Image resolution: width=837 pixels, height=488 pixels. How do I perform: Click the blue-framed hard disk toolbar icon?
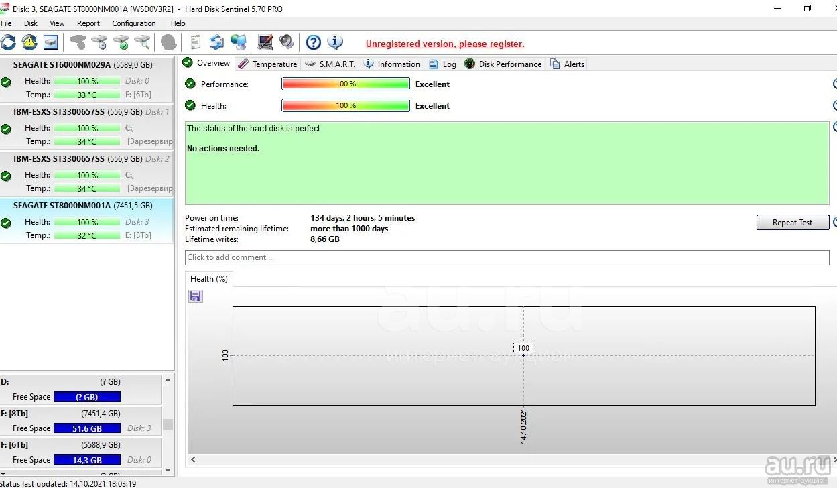click(x=51, y=42)
